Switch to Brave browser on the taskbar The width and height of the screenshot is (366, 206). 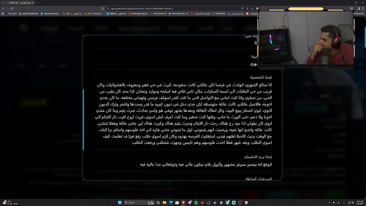coord(183,203)
